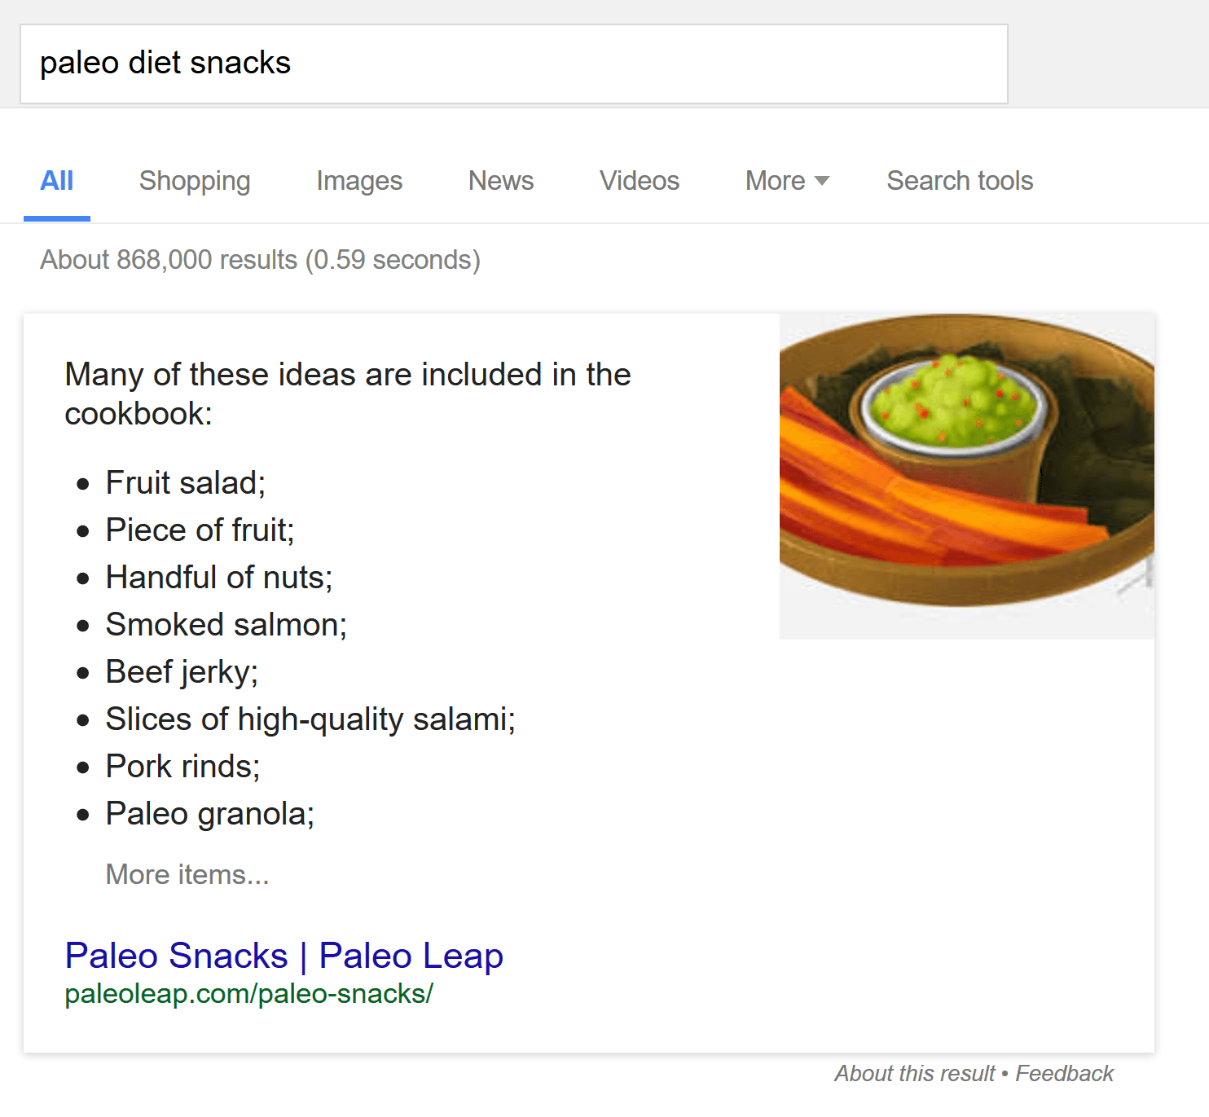Click the 'Beef jerky;' list item
Screen dimensions: 1209x1117
182,672
